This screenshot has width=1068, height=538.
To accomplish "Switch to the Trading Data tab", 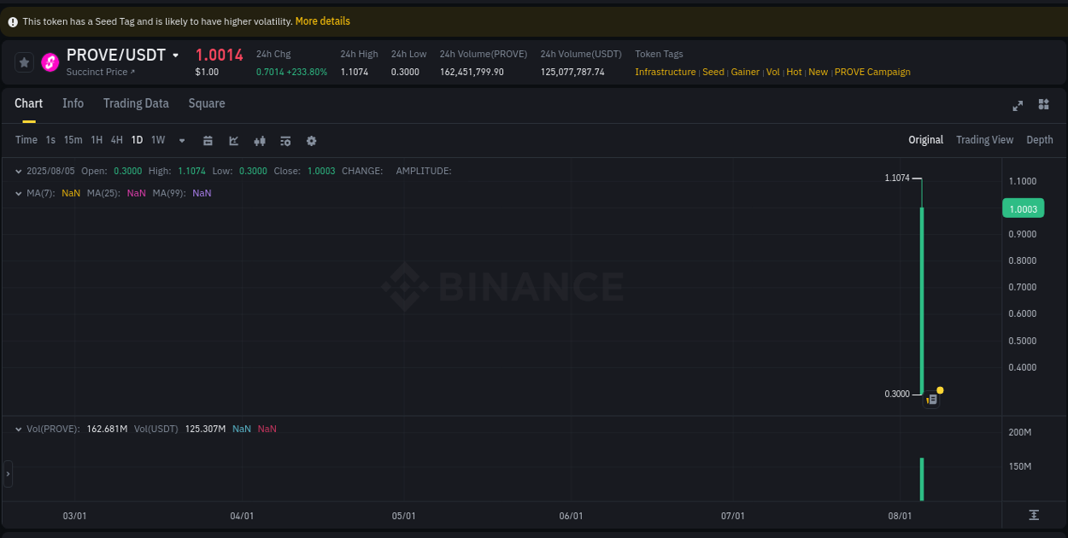I will click(136, 103).
